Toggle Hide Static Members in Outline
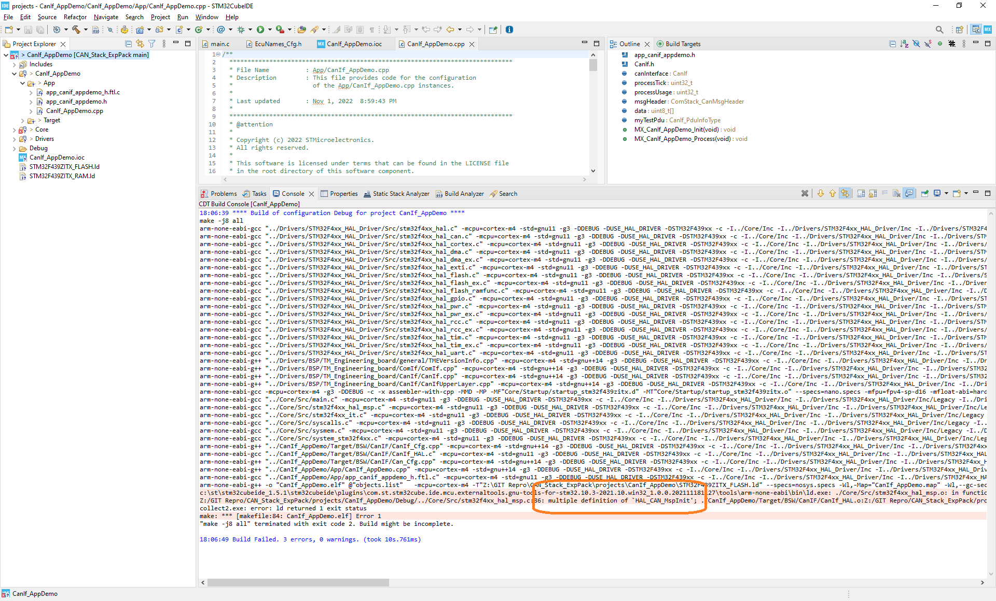 [928, 44]
